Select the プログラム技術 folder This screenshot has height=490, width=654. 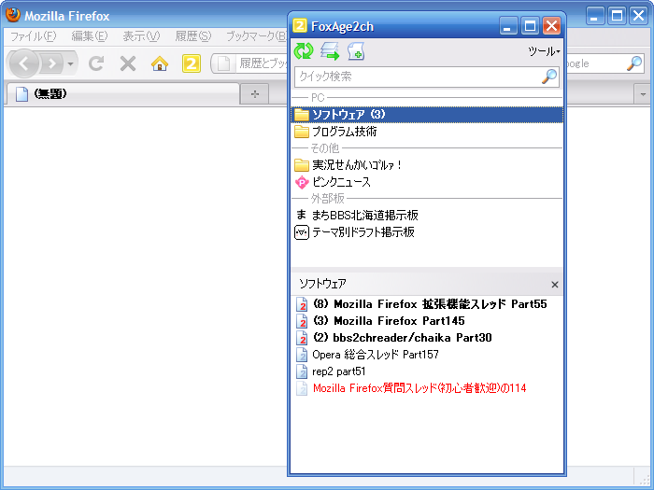[x=427, y=132]
